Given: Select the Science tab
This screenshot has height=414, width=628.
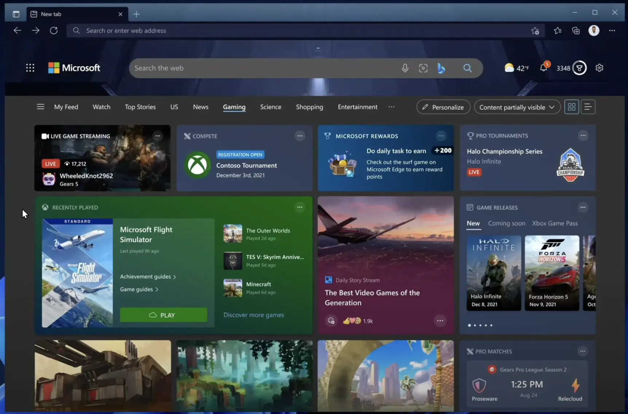Looking at the screenshot, I should coord(271,107).
